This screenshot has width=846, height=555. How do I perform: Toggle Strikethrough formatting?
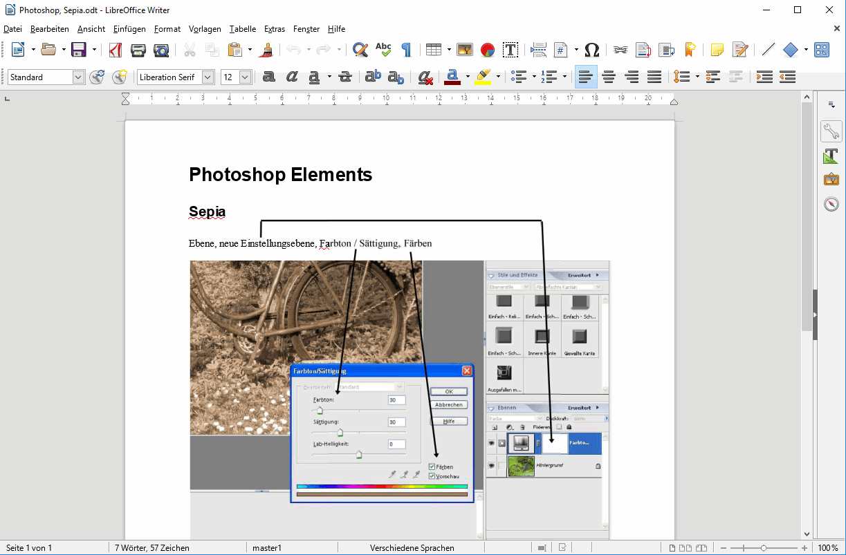[345, 77]
